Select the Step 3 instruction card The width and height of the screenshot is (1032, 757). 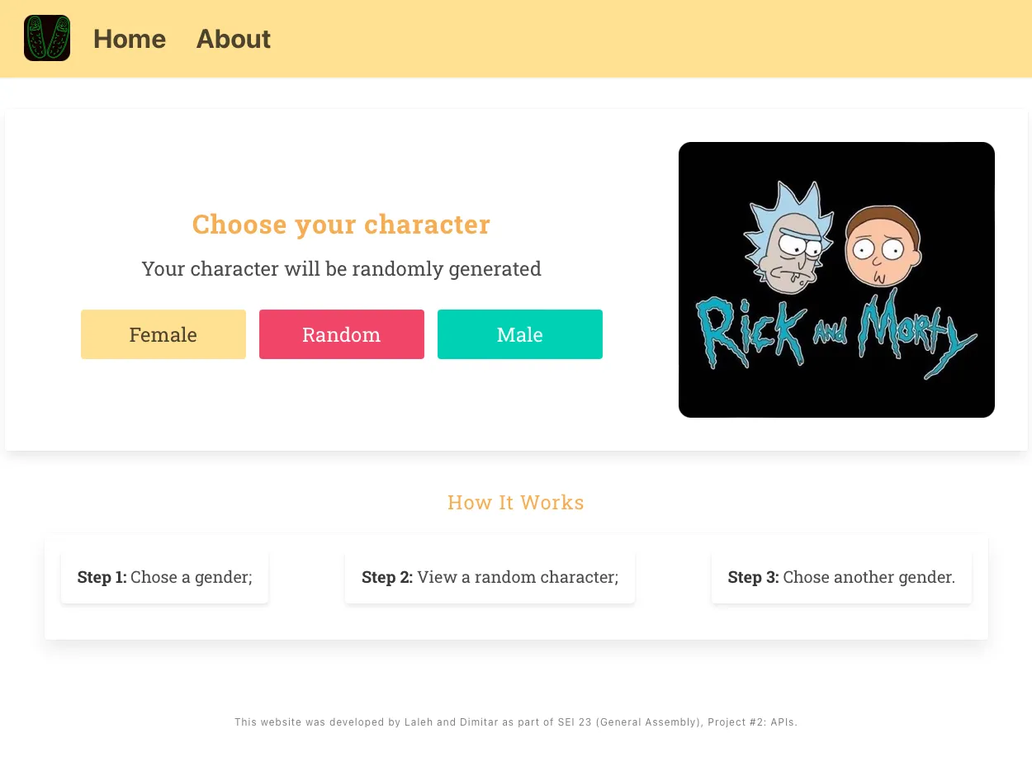tap(841, 577)
